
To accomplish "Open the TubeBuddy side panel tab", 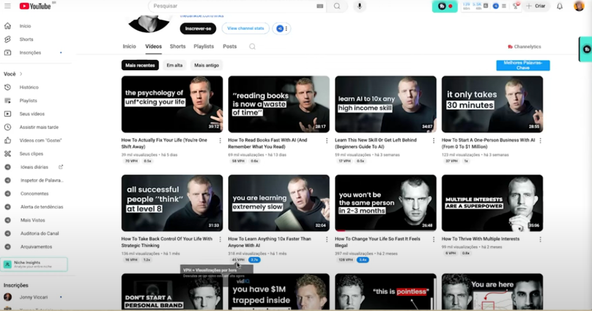I will point(586,49).
